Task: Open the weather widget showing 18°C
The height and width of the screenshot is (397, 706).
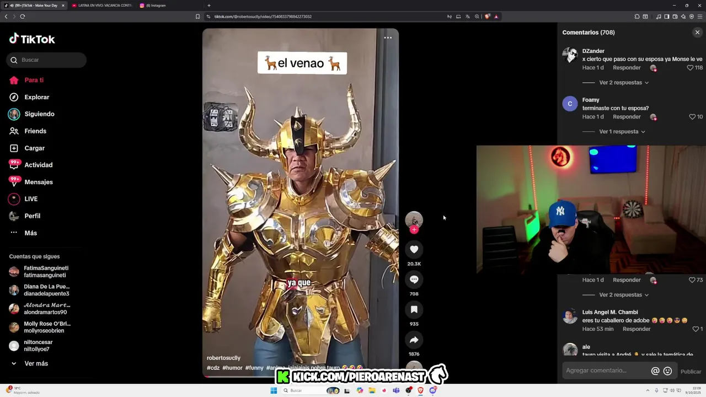Action: 22,390
